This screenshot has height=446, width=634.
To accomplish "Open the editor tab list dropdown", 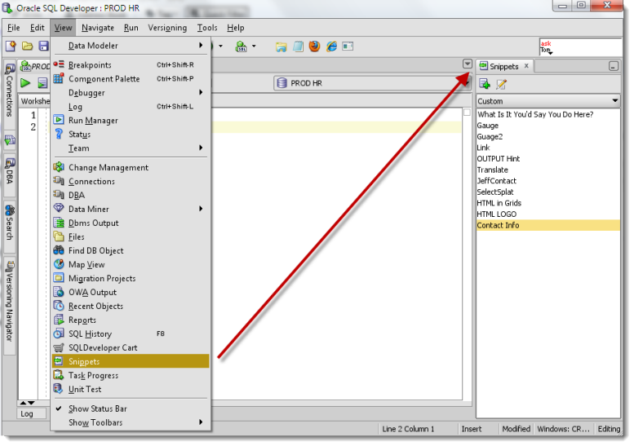I will tap(468, 64).
